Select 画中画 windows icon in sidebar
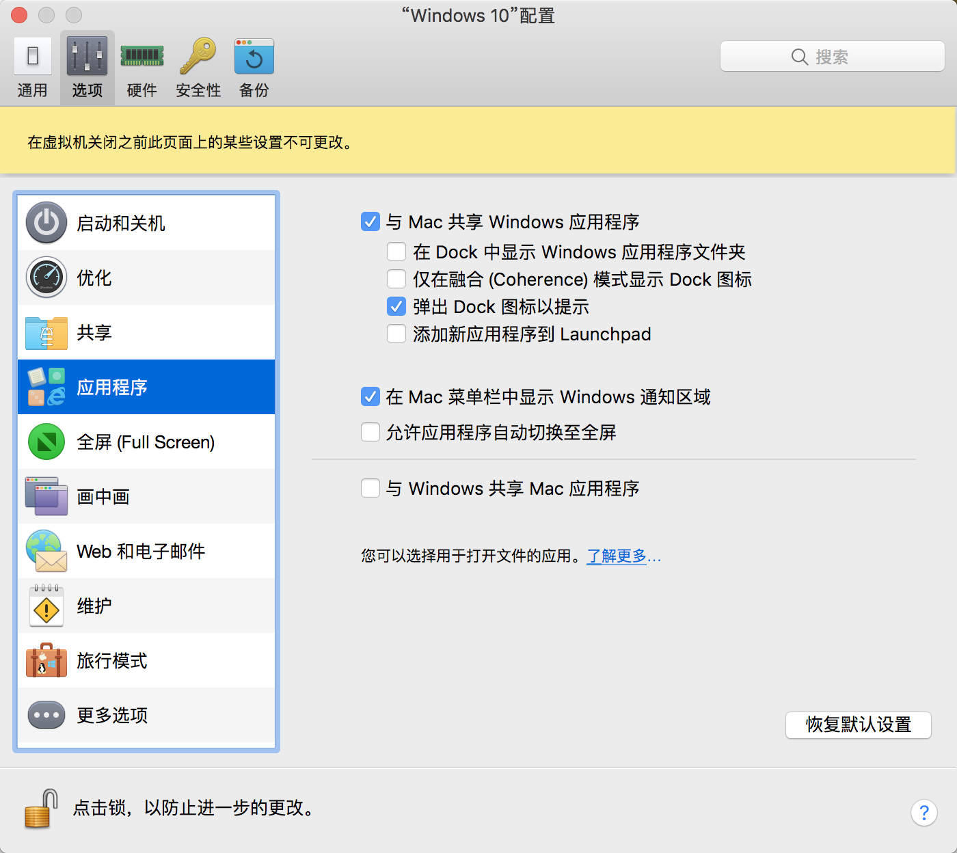This screenshot has width=957, height=853. coord(46,496)
